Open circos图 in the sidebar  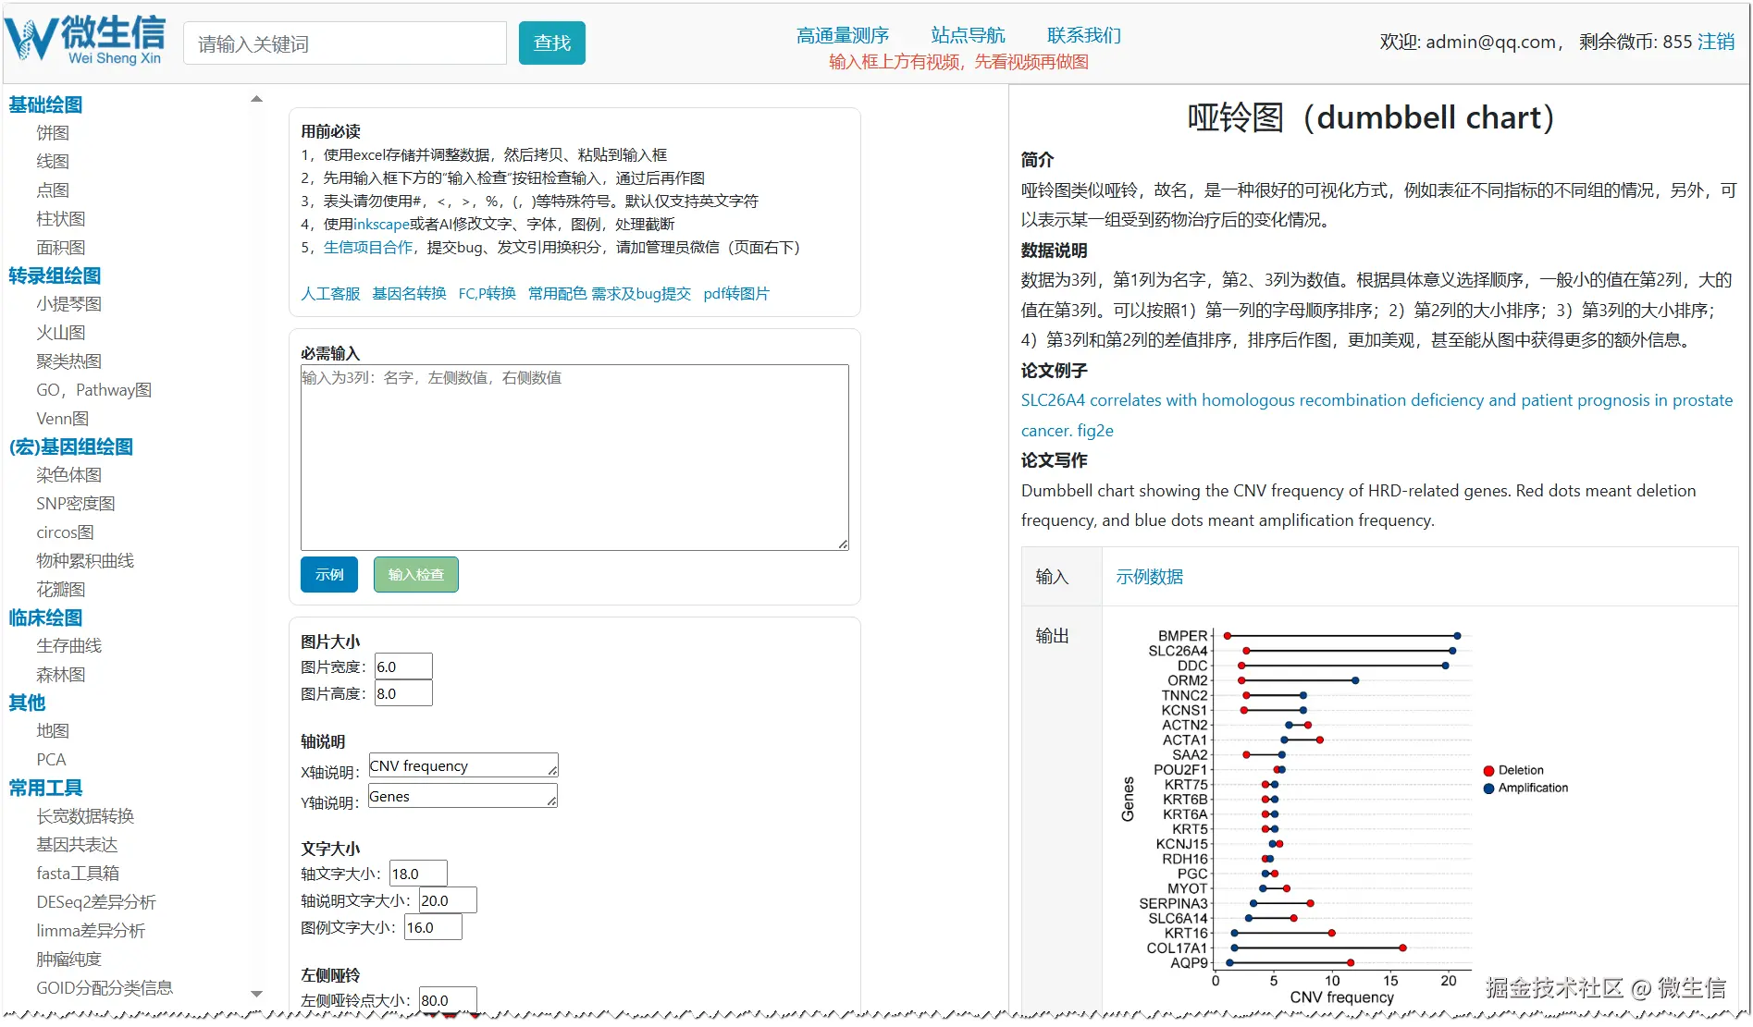tap(66, 532)
